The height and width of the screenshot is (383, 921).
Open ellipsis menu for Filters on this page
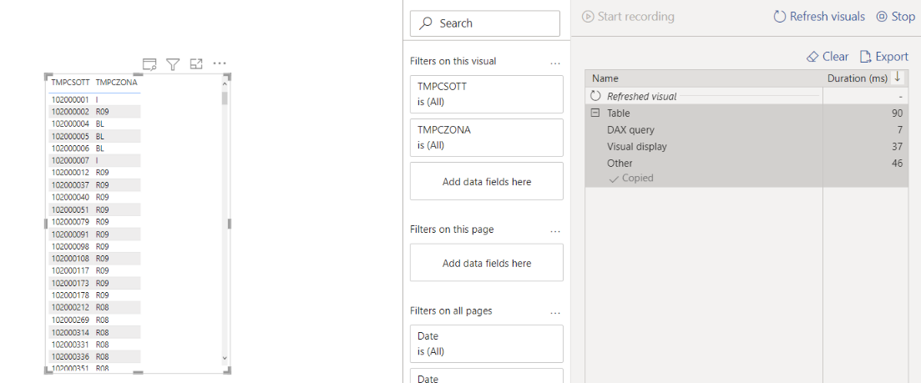pyautogui.click(x=555, y=230)
